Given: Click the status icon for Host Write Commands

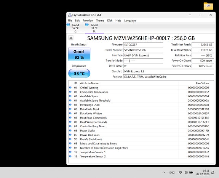Looking at the screenshot, I should (70, 122).
